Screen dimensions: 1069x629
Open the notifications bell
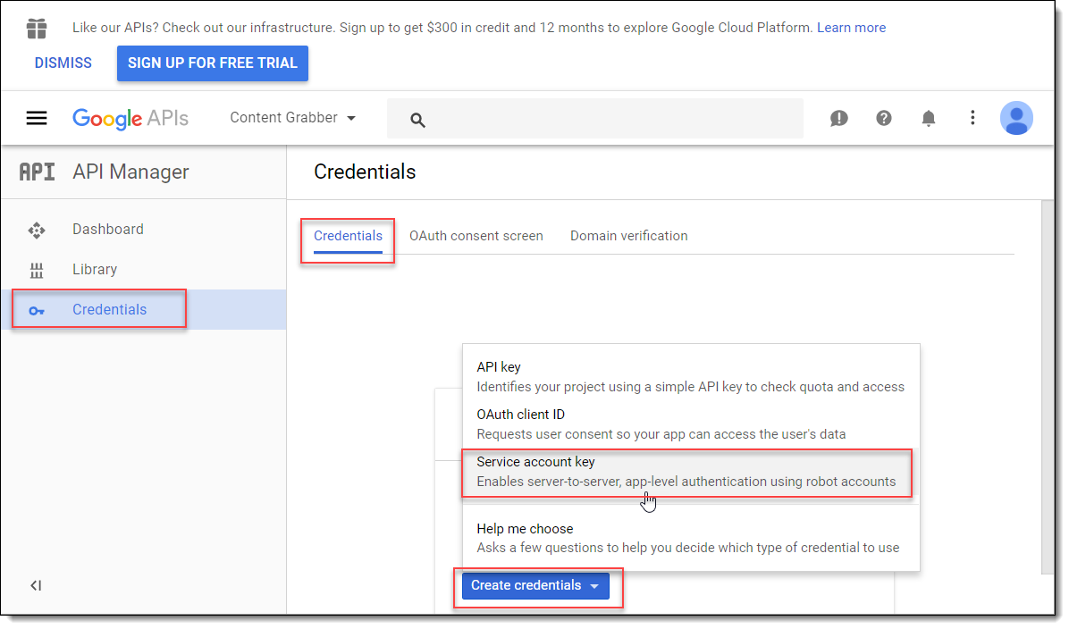tap(929, 119)
